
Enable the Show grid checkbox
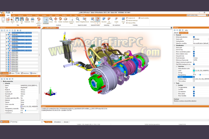coord(194,47)
